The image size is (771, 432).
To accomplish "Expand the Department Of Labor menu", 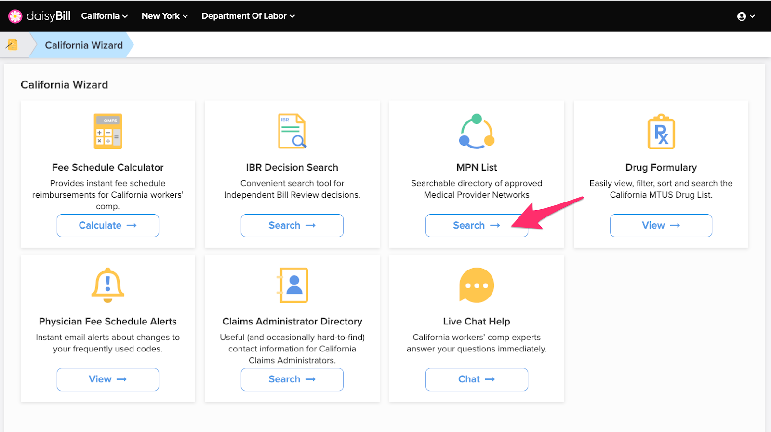I will point(248,16).
